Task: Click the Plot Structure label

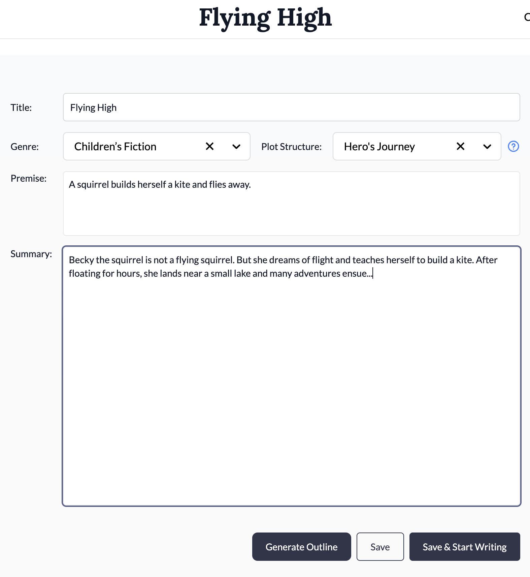Action: pyautogui.click(x=291, y=147)
